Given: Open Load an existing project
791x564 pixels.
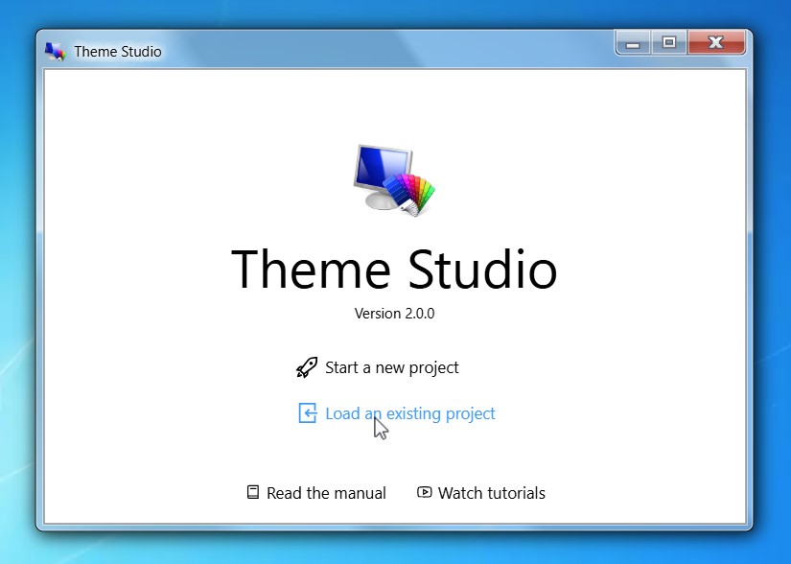Looking at the screenshot, I should click(x=409, y=412).
